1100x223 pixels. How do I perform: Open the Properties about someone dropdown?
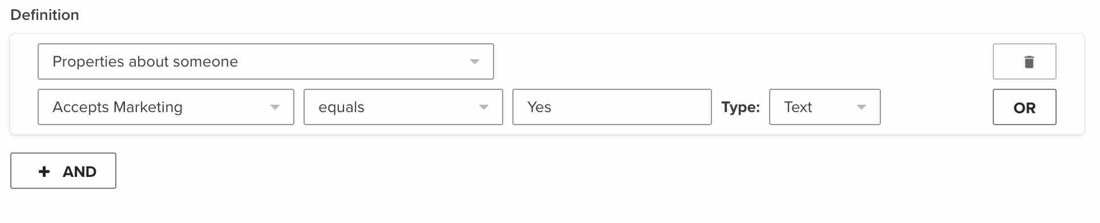(266, 61)
